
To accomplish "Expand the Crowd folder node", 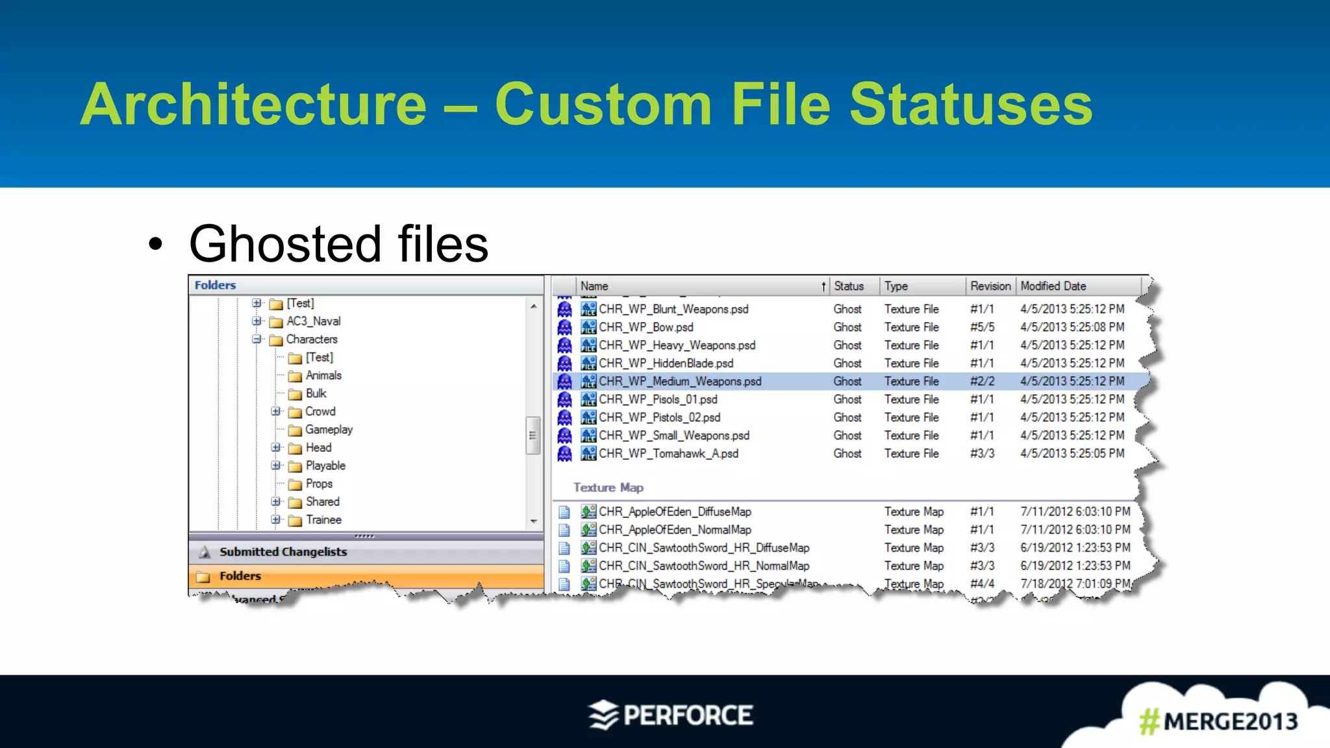I will (x=276, y=412).
